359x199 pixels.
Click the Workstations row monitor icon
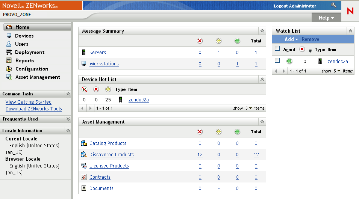[84, 63]
